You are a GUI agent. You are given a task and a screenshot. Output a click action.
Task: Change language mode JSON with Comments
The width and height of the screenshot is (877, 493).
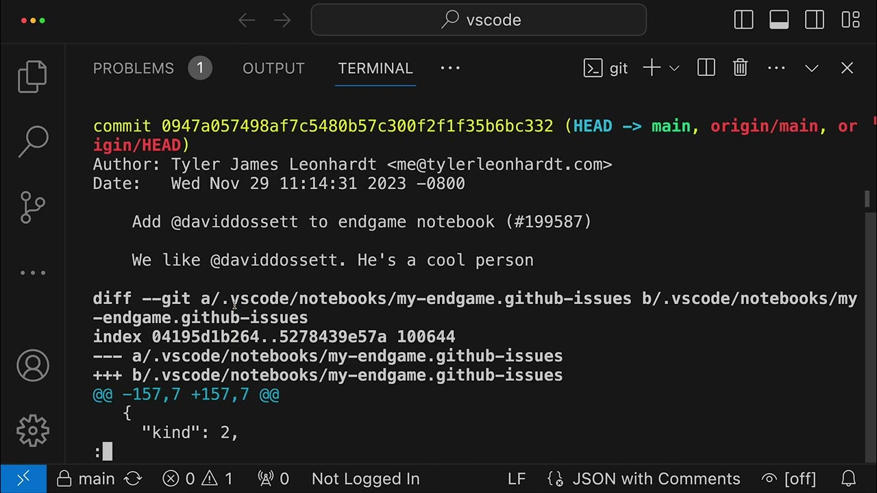click(x=656, y=479)
